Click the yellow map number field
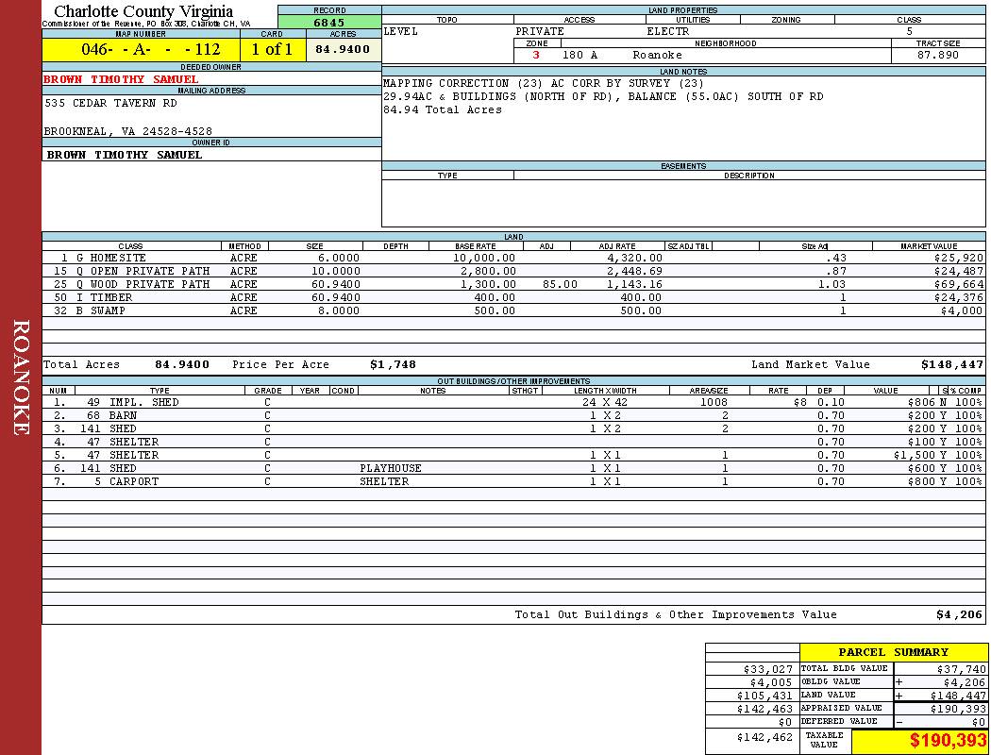This screenshot has width=991, height=755. click(x=140, y=50)
